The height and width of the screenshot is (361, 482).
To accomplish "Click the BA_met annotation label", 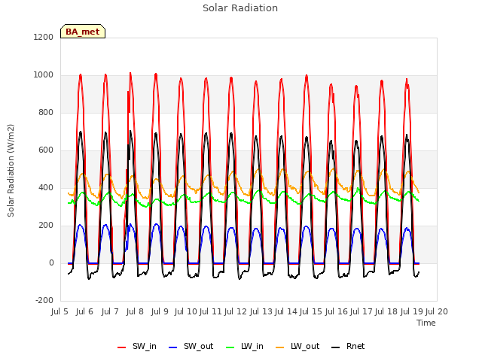I will click(x=83, y=32).
